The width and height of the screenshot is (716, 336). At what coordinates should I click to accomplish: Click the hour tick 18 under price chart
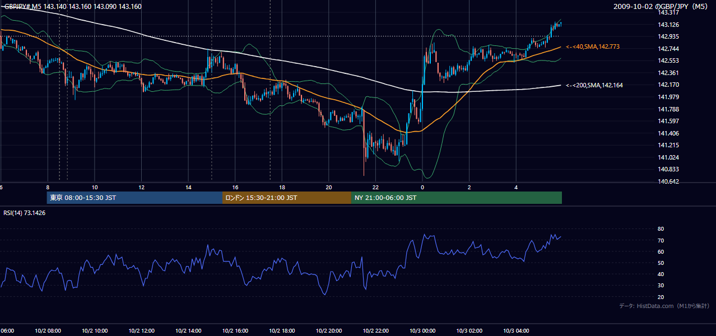click(x=282, y=188)
